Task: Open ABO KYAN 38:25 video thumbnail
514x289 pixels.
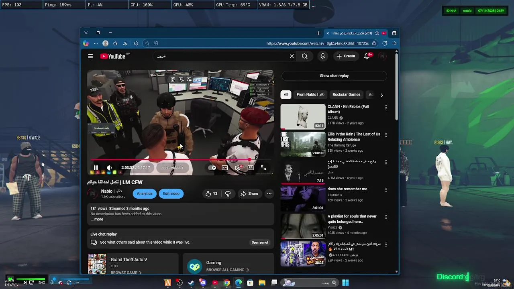Action: coord(303,253)
